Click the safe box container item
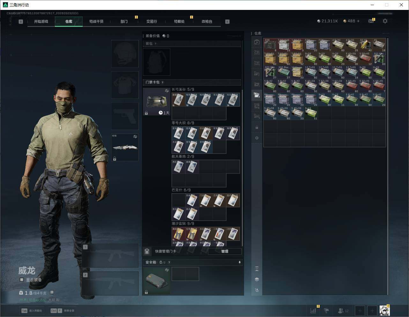 [x=157, y=281]
